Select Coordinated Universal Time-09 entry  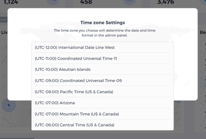point(78,81)
